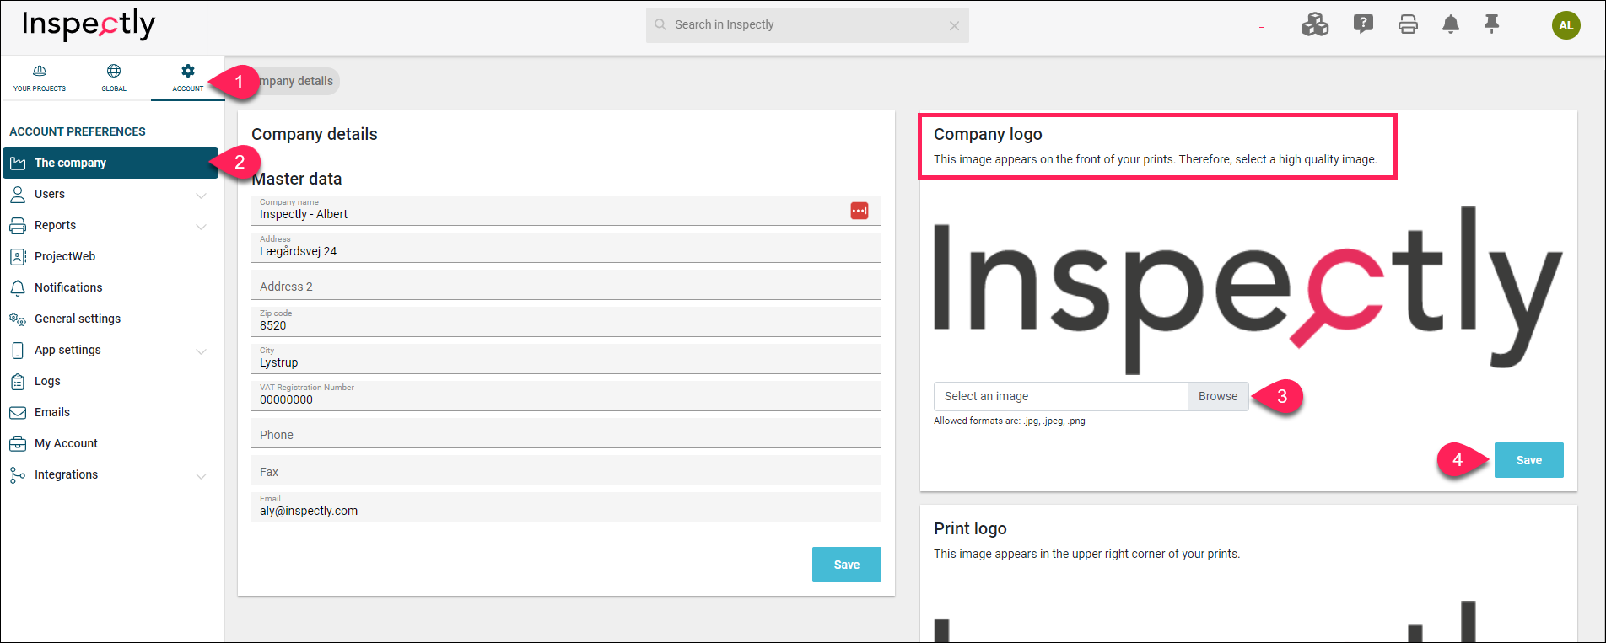
Task: Select the Account tab
Action: [188, 78]
